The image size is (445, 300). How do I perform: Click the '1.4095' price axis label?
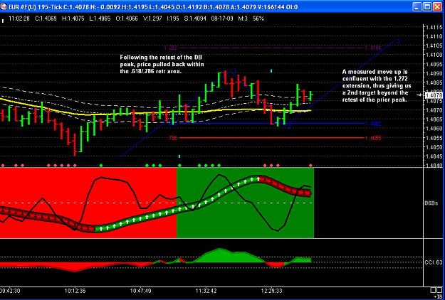(434, 64)
